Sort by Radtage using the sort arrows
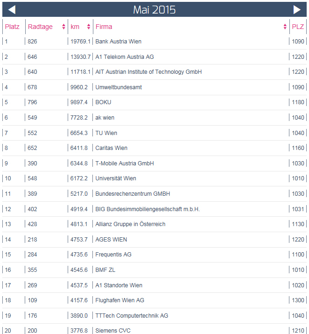 pos(63,27)
